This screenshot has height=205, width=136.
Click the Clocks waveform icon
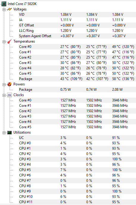point(10,95)
